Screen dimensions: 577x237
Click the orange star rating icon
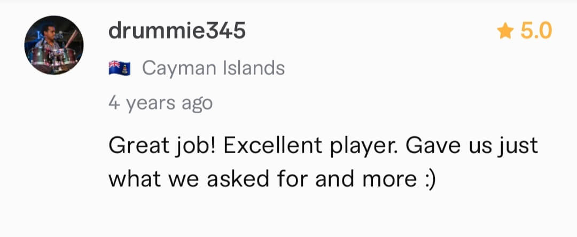tap(505, 31)
